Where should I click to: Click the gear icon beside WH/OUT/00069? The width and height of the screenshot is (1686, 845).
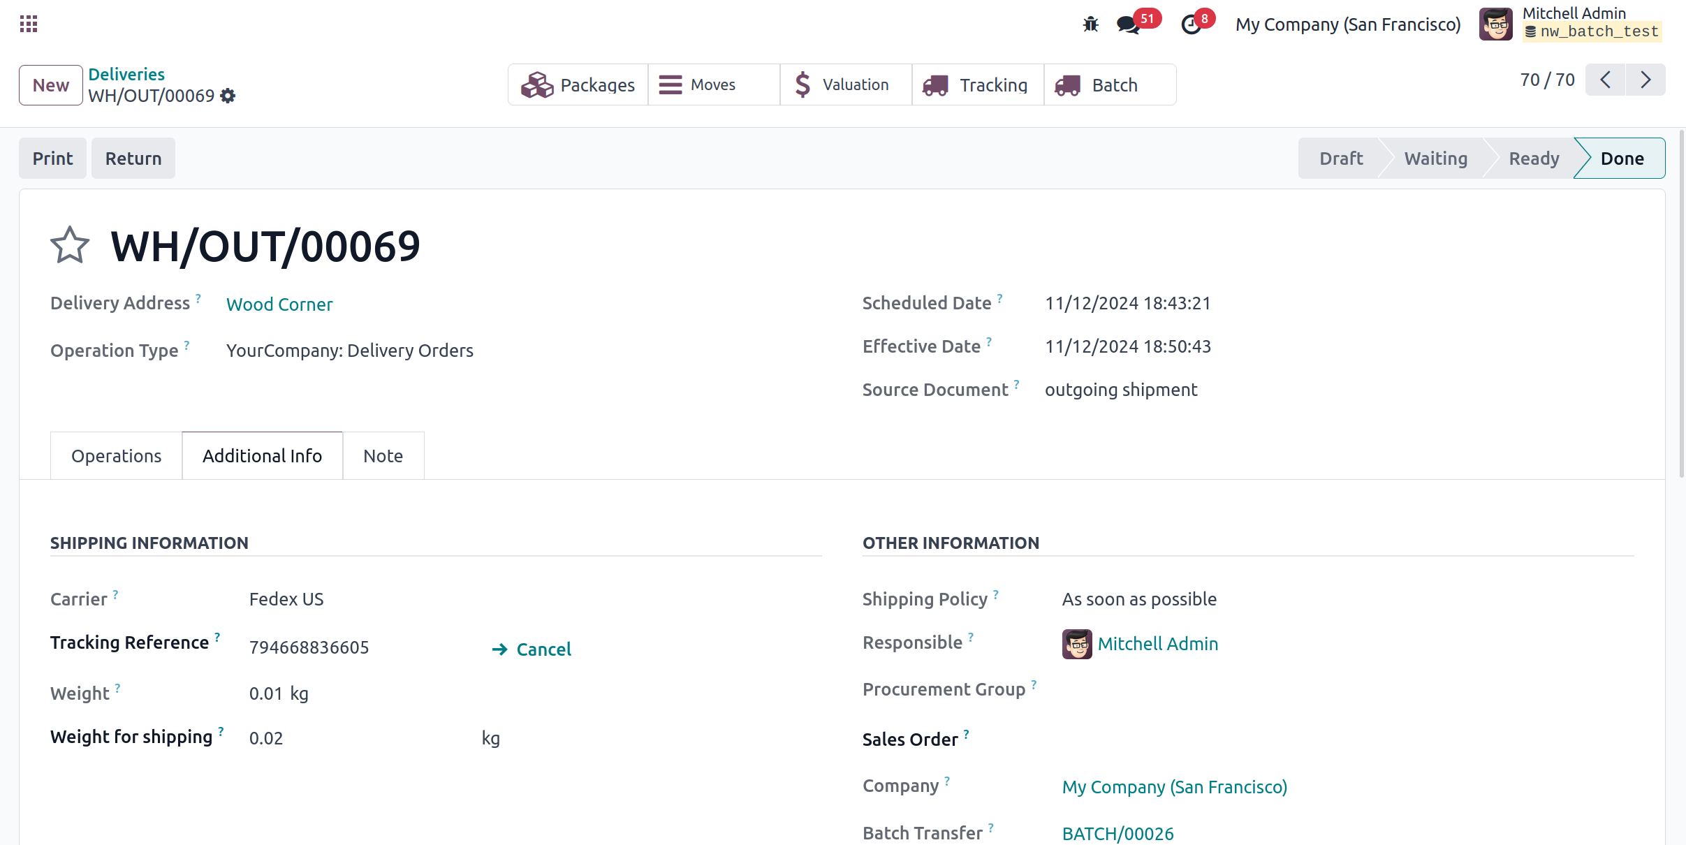pyautogui.click(x=228, y=96)
